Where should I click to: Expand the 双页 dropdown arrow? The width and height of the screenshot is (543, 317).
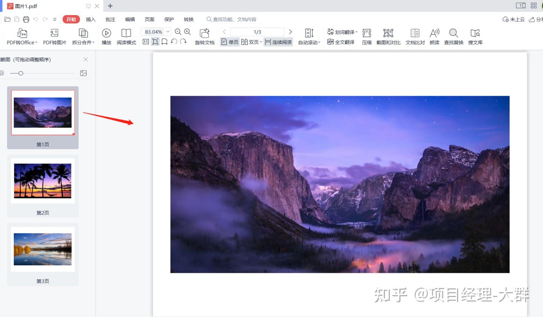pos(261,42)
